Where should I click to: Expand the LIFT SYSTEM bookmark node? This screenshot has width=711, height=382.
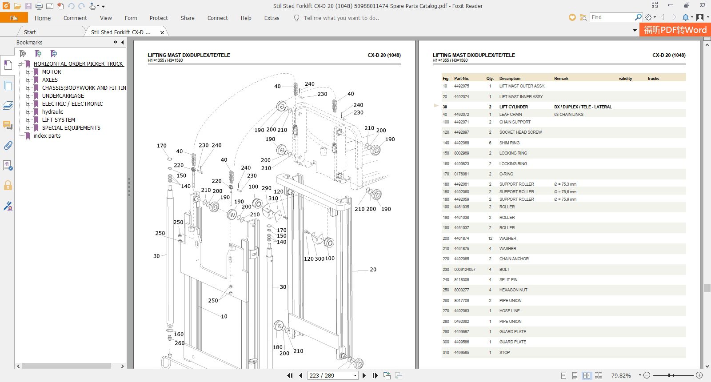coord(28,119)
